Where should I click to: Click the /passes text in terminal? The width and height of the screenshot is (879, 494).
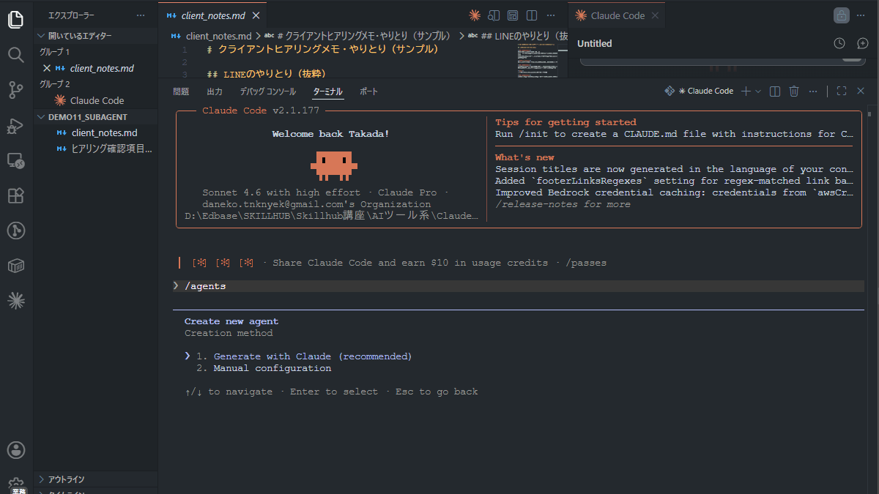pos(586,263)
